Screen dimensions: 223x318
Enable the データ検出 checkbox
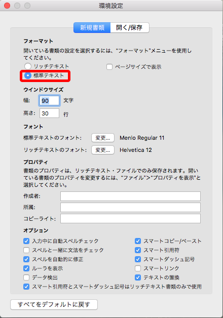(x=26, y=277)
